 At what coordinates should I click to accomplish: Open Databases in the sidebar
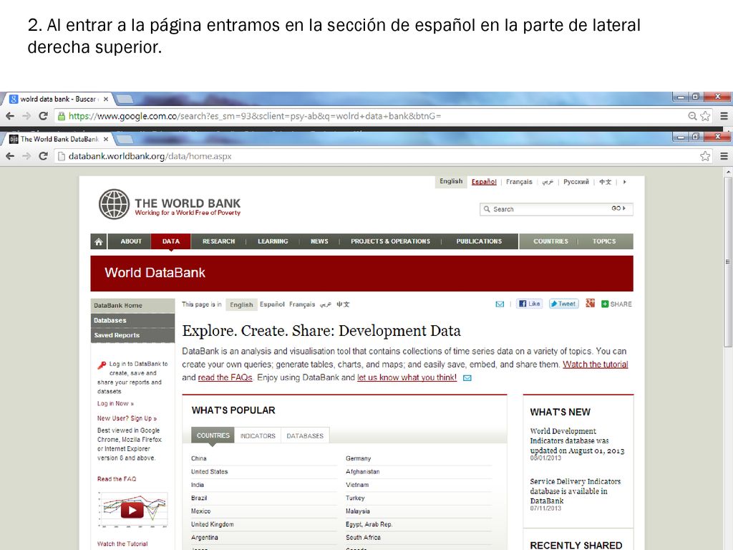132,320
